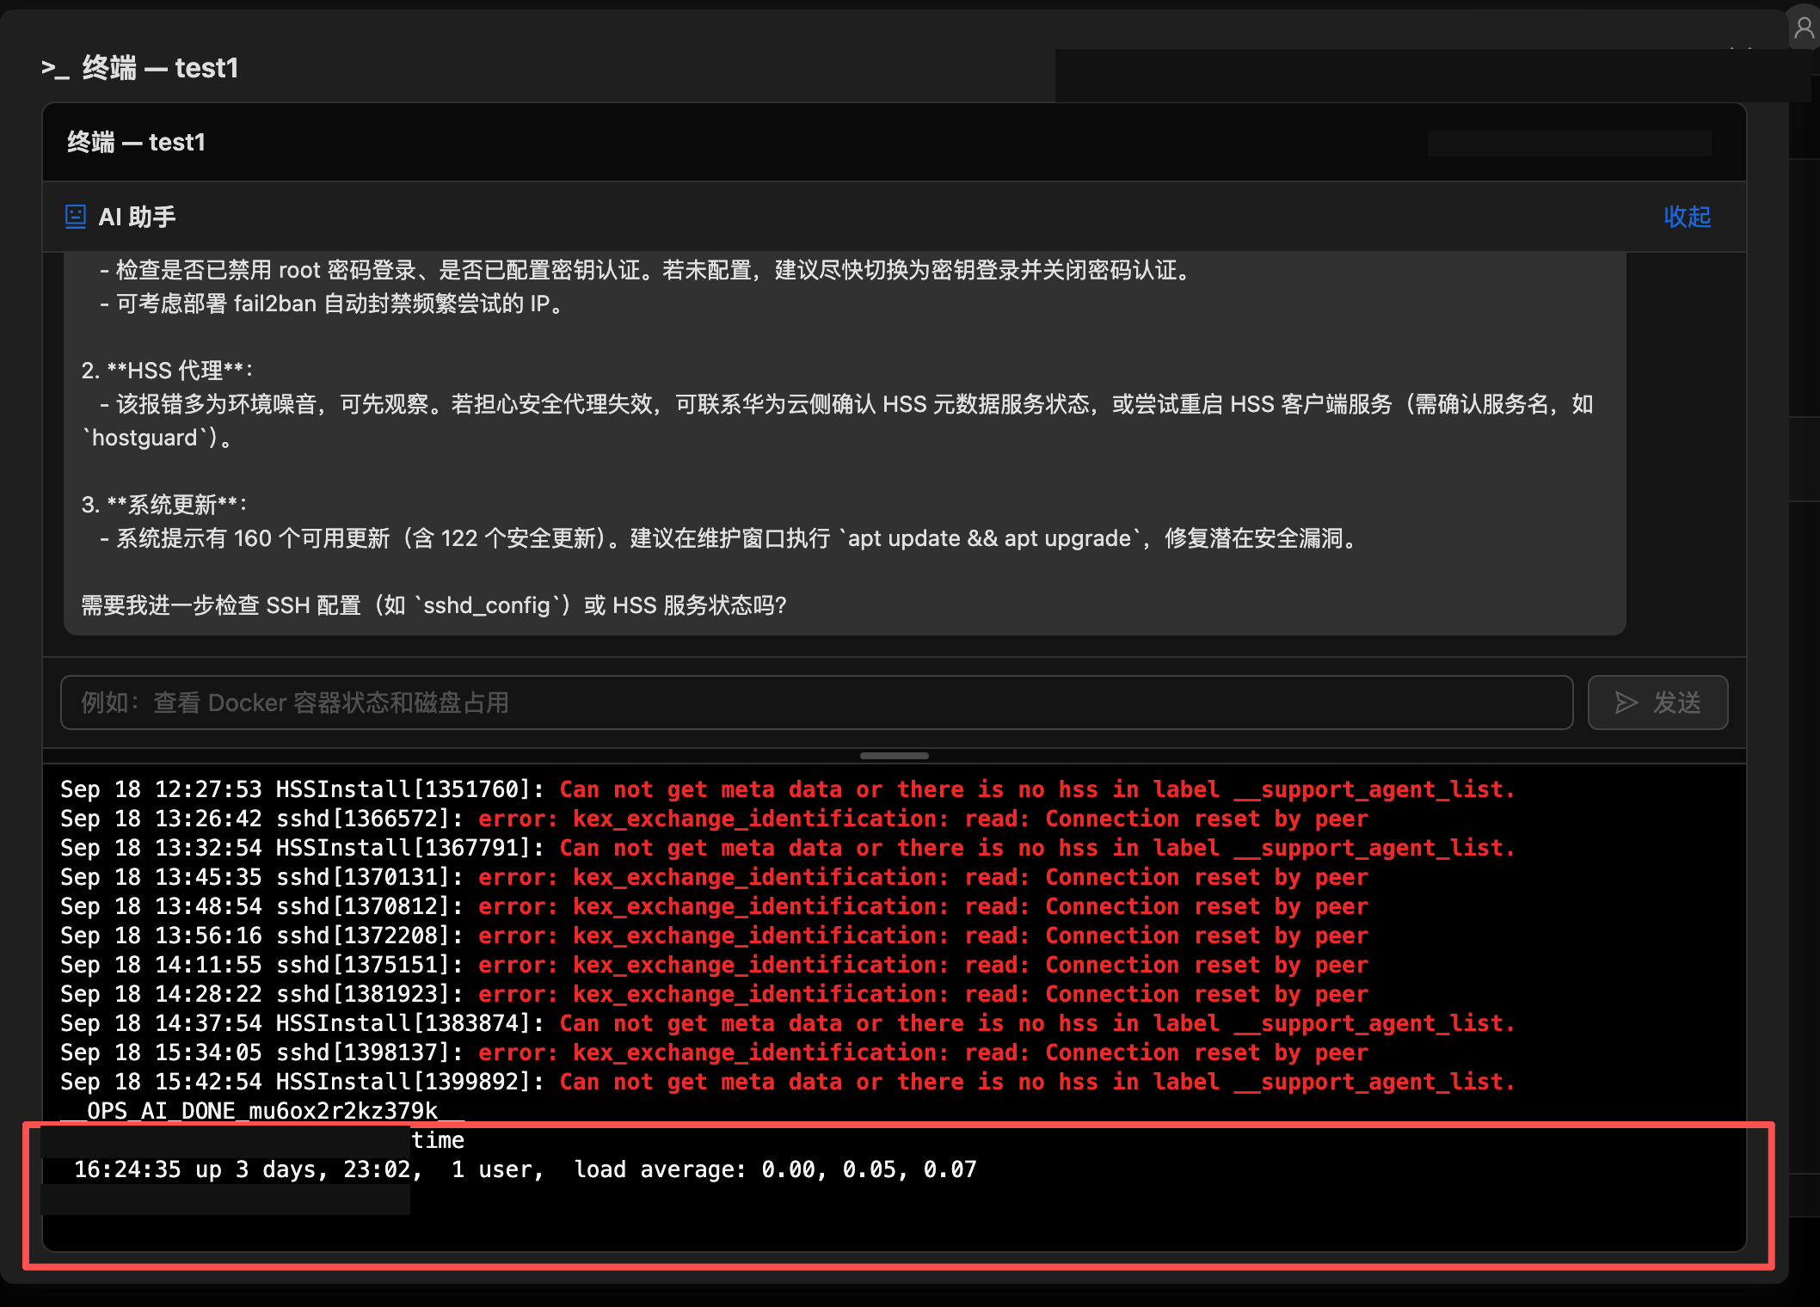Click the sshd log line at 14:28:22
Viewport: 1820px width, 1307px height.
click(714, 994)
